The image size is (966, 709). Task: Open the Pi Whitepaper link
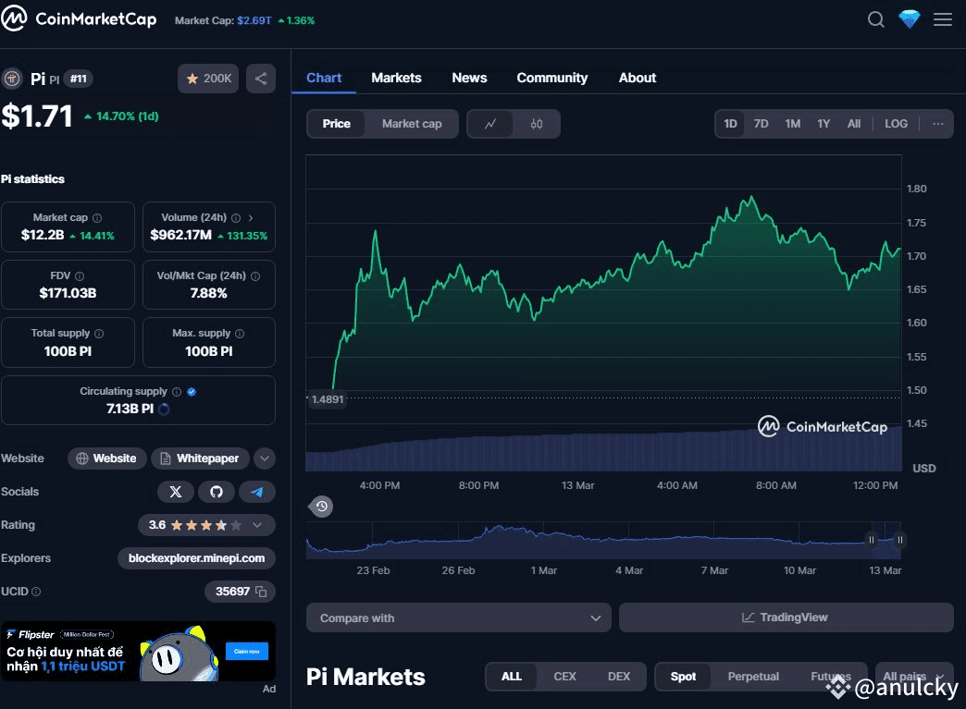[x=200, y=458]
